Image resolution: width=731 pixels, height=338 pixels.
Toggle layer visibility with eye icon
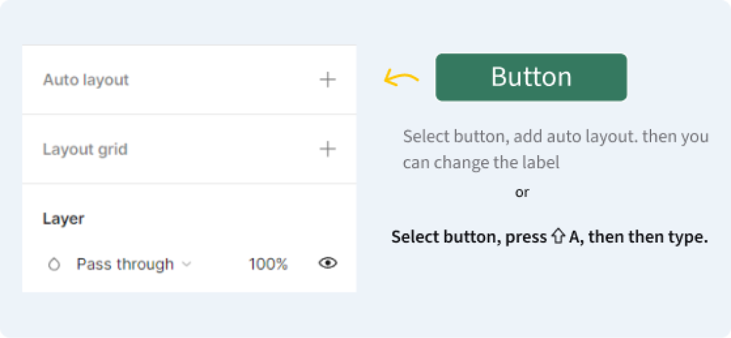pyautogui.click(x=328, y=264)
